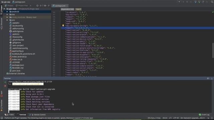Click the Platform and Plugin Updates notification
214x120 pixels.
coord(49,118)
